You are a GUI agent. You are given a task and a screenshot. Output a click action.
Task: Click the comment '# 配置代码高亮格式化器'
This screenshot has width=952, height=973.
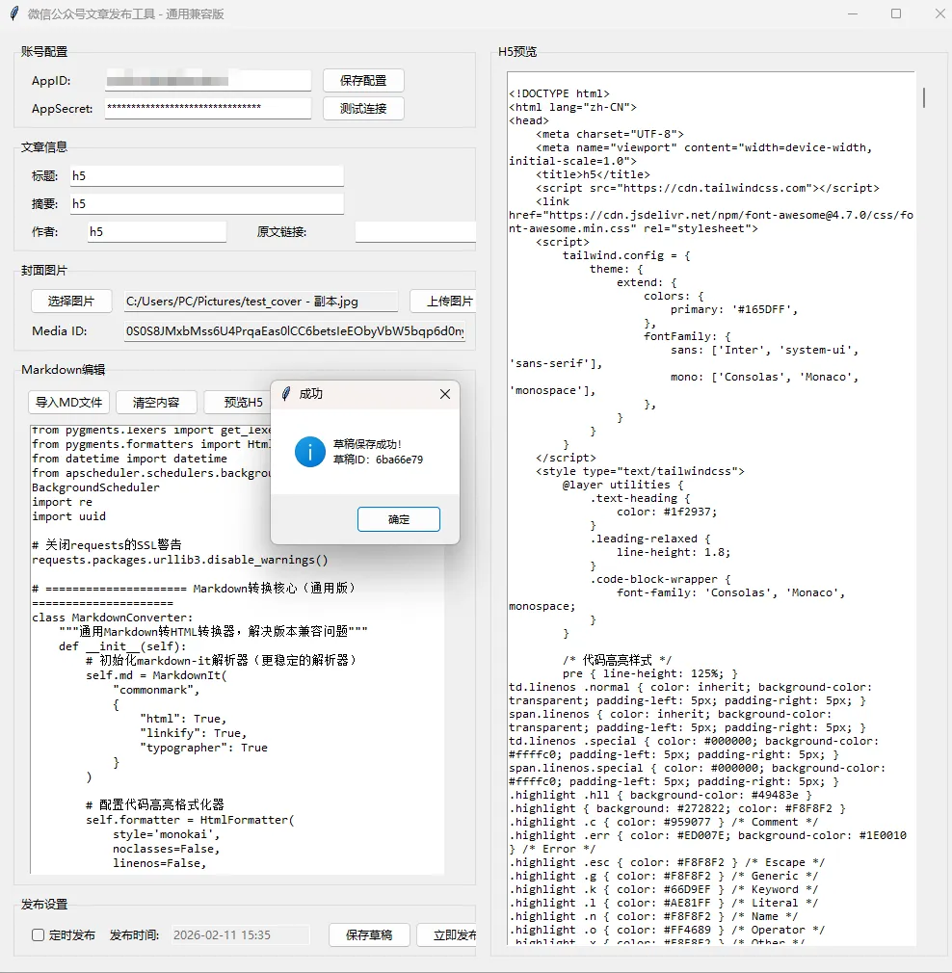pyautogui.click(x=154, y=804)
